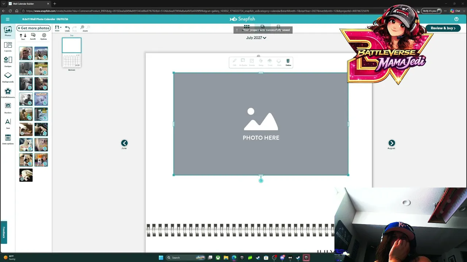Zoom in with the plus magnifier

tap(82, 27)
